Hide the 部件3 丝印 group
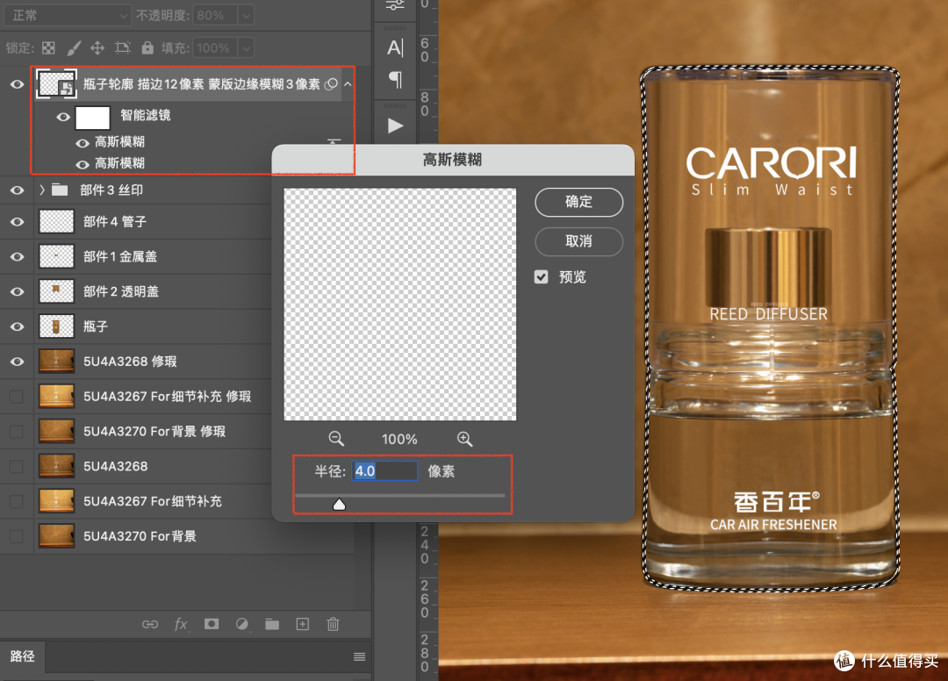 click(17, 190)
